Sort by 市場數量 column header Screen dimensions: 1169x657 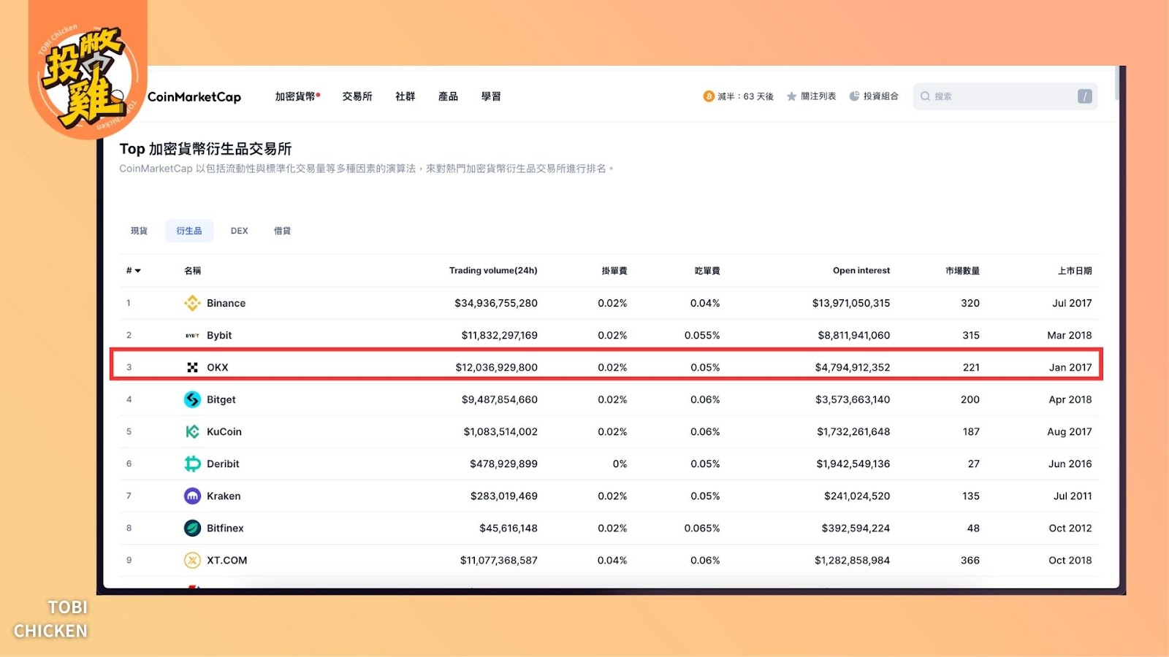pyautogui.click(x=962, y=270)
